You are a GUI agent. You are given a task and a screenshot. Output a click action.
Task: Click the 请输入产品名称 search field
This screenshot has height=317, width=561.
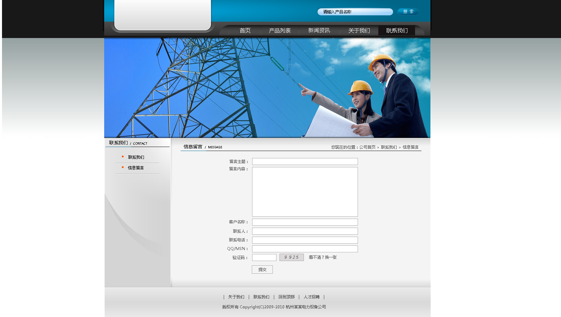point(355,12)
